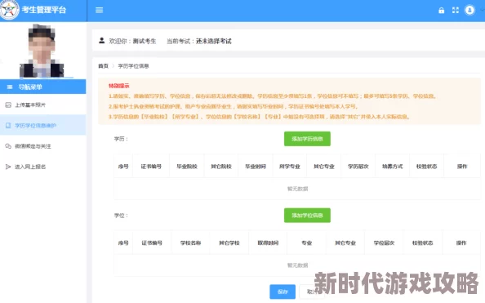This screenshot has width=485, height=303.
Task: Click the WeChat icon beside 微信绑定与关注
Action: (x=8, y=146)
